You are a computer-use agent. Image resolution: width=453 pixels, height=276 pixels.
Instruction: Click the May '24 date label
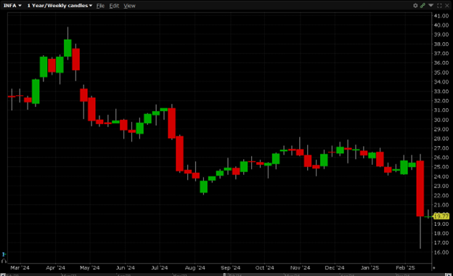89,267
